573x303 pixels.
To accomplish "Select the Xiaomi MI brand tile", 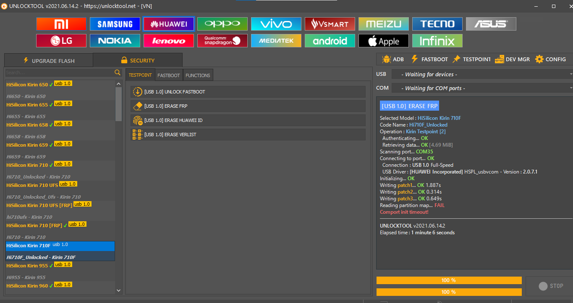I will [x=61, y=24].
